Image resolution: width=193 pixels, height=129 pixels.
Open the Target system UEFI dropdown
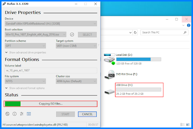click(76, 46)
